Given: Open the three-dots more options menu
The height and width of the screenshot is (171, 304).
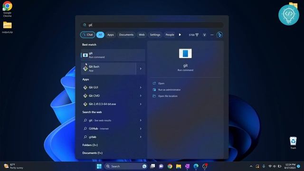Looking at the screenshot, I should tap(212, 35).
